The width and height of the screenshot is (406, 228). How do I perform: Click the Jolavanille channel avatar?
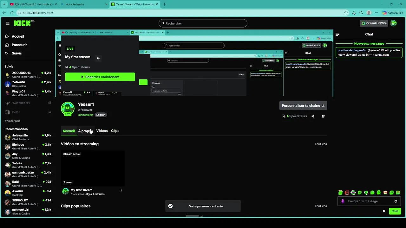point(8,137)
